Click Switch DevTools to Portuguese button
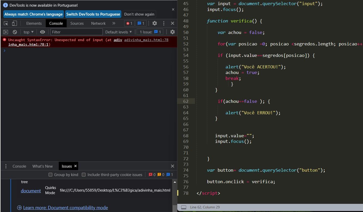Image resolution: width=363 pixels, height=212 pixels. click(93, 14)
